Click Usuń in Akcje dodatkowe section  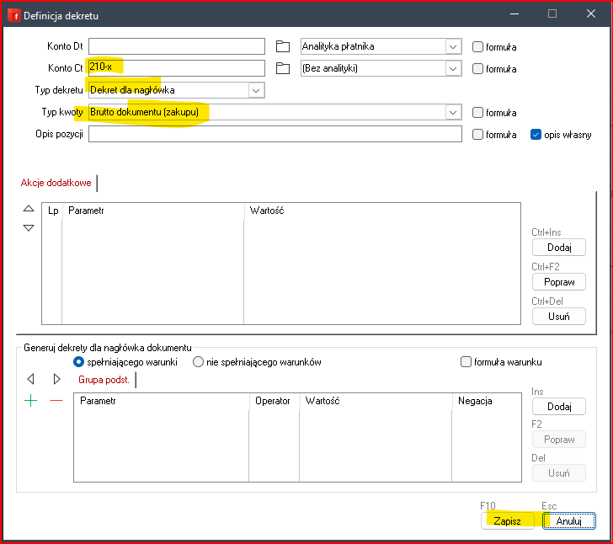[558, 316]
